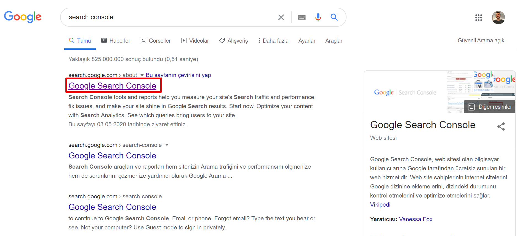This screenshot has height=236, width=517.
Task: Click the knowledge panel title Google Search Console
Action: (x=423, y=125)
